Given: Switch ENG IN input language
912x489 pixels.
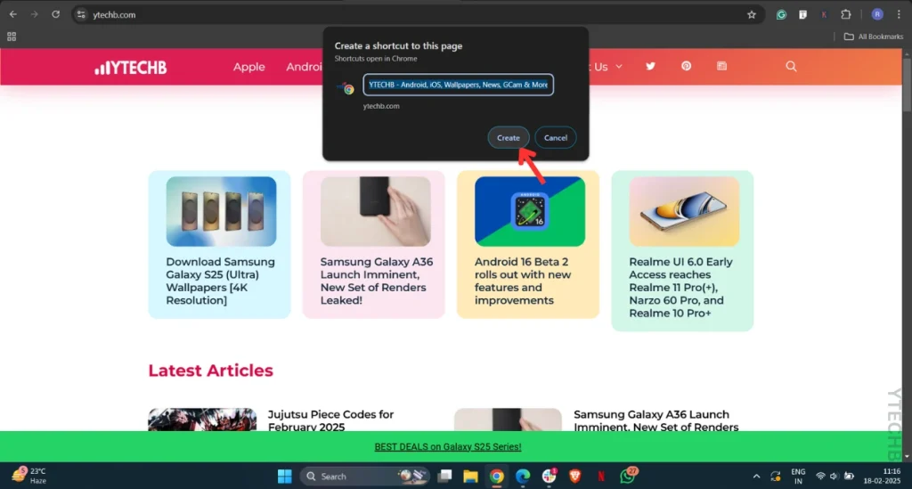Looking at the screenshot, I should pyautogui.click(x=798, y=477).
